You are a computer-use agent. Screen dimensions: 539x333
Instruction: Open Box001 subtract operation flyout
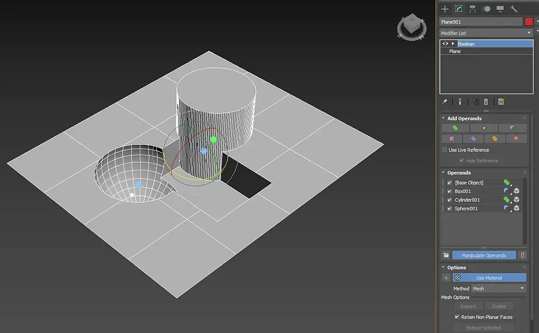pos(507,191)
